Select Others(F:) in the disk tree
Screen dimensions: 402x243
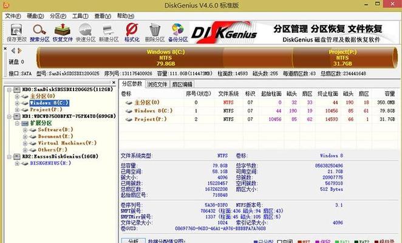(x=53, y=149)
